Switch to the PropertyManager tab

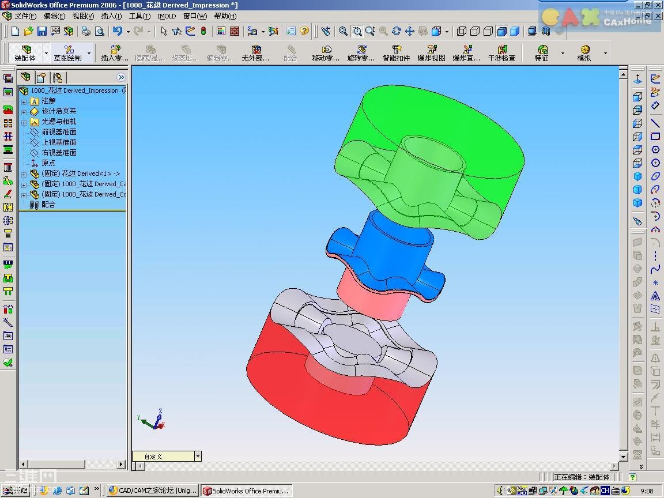coord(41,77)
